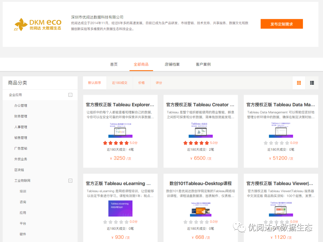Collapse the 工业物联网 category
The height and width of the screenshot is (242, 323).
click(70, 181)
